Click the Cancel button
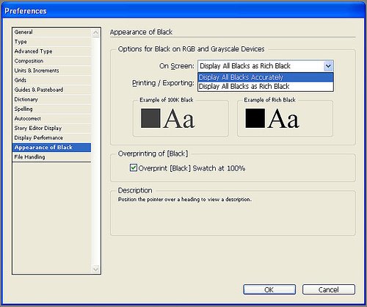 coord(329,289)
